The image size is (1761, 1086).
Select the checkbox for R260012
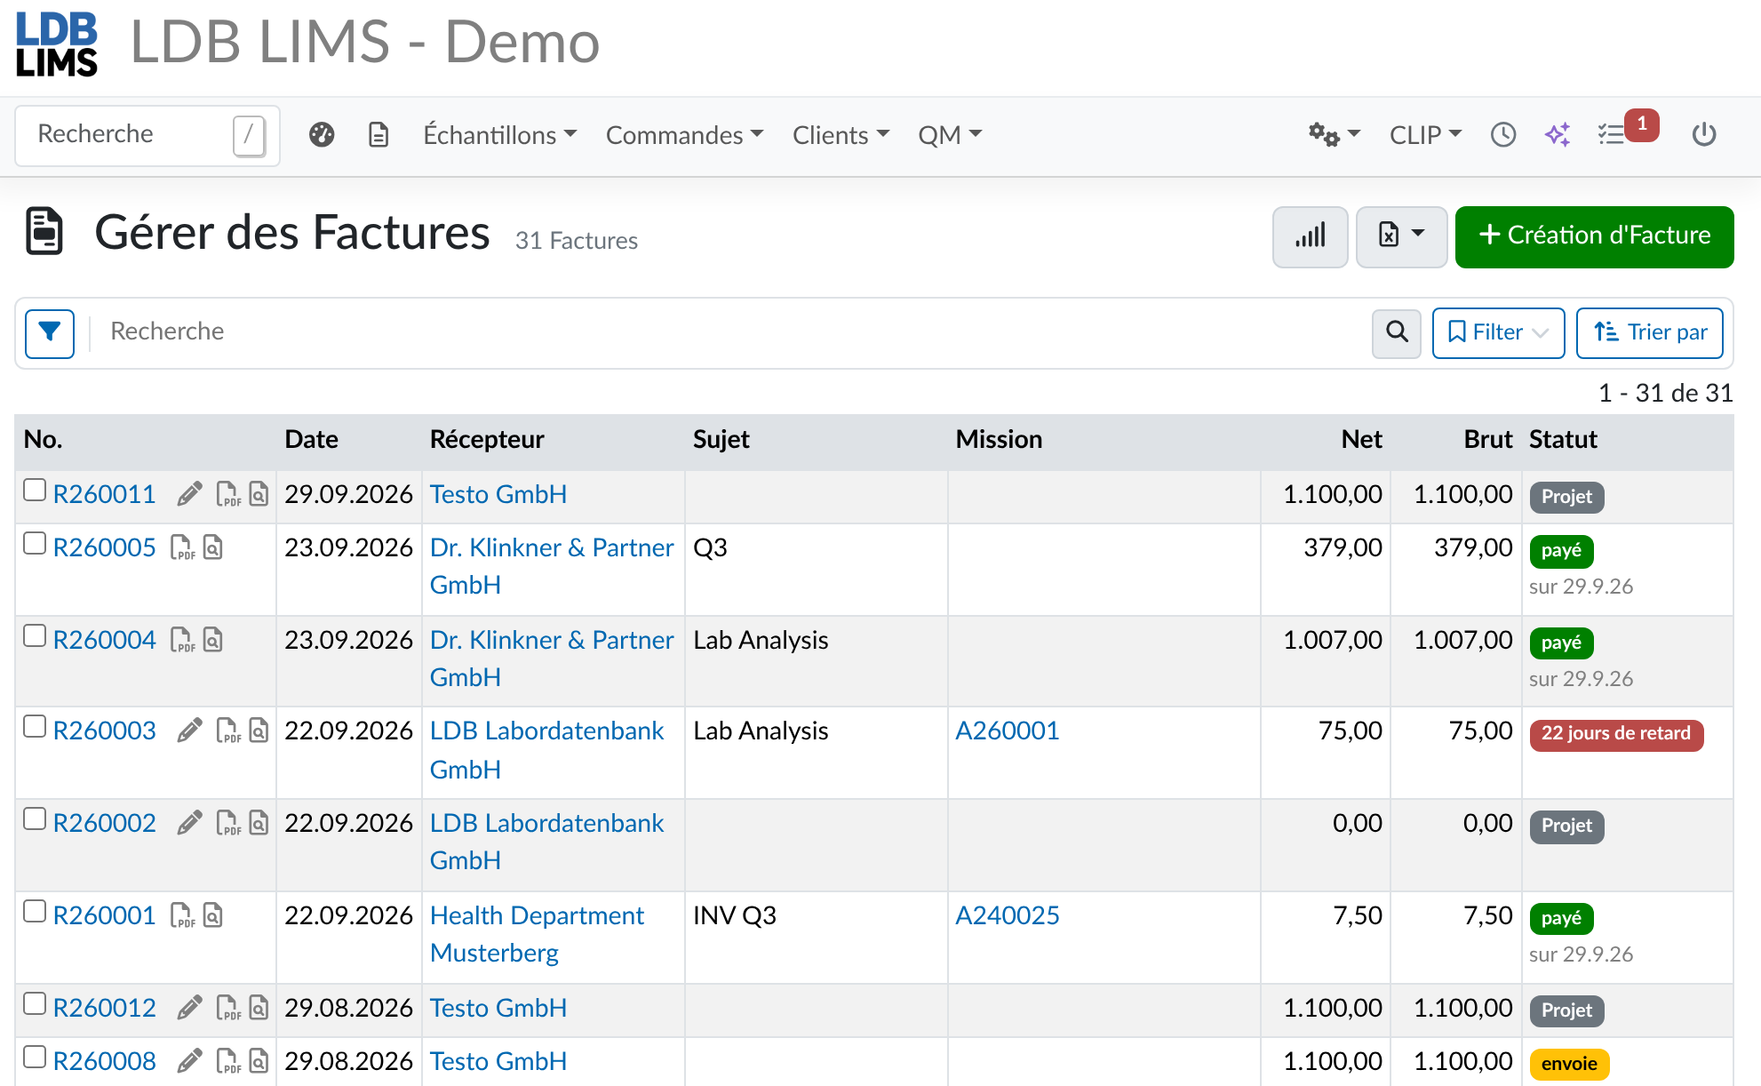35,1004
